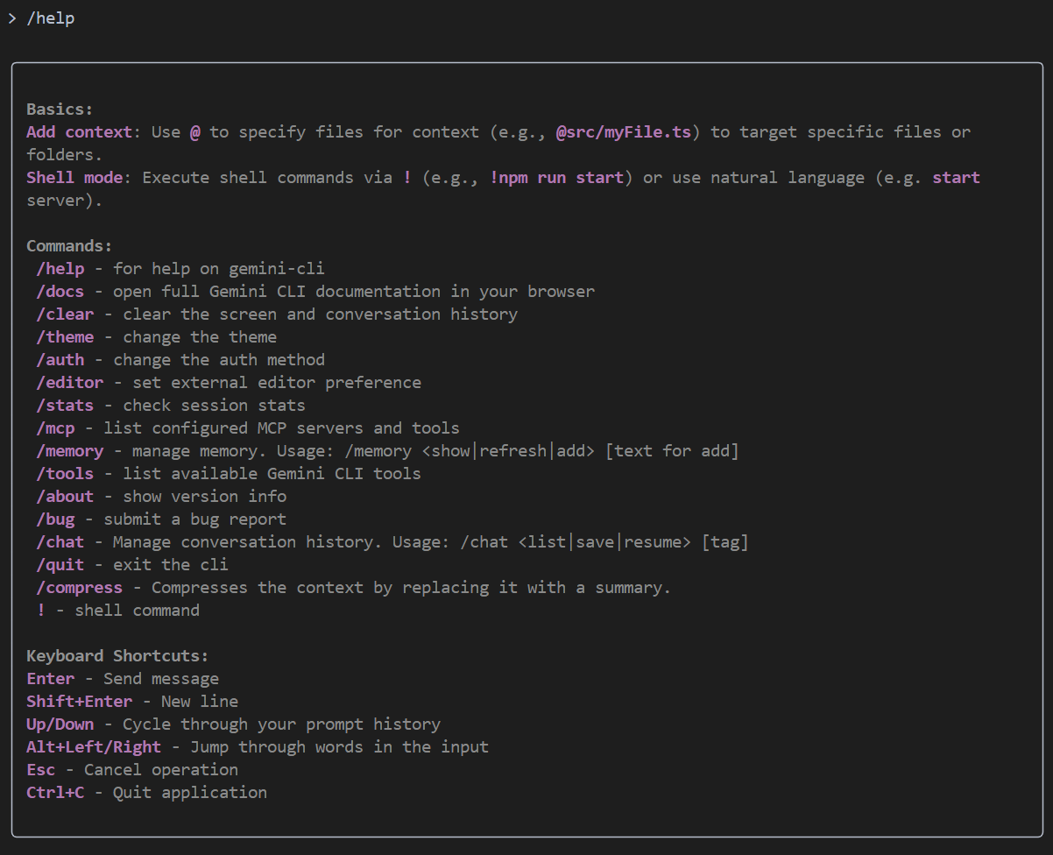
Task: Click 'Quit application' description text
Action: pyautogui.click(x=190, y=793)
